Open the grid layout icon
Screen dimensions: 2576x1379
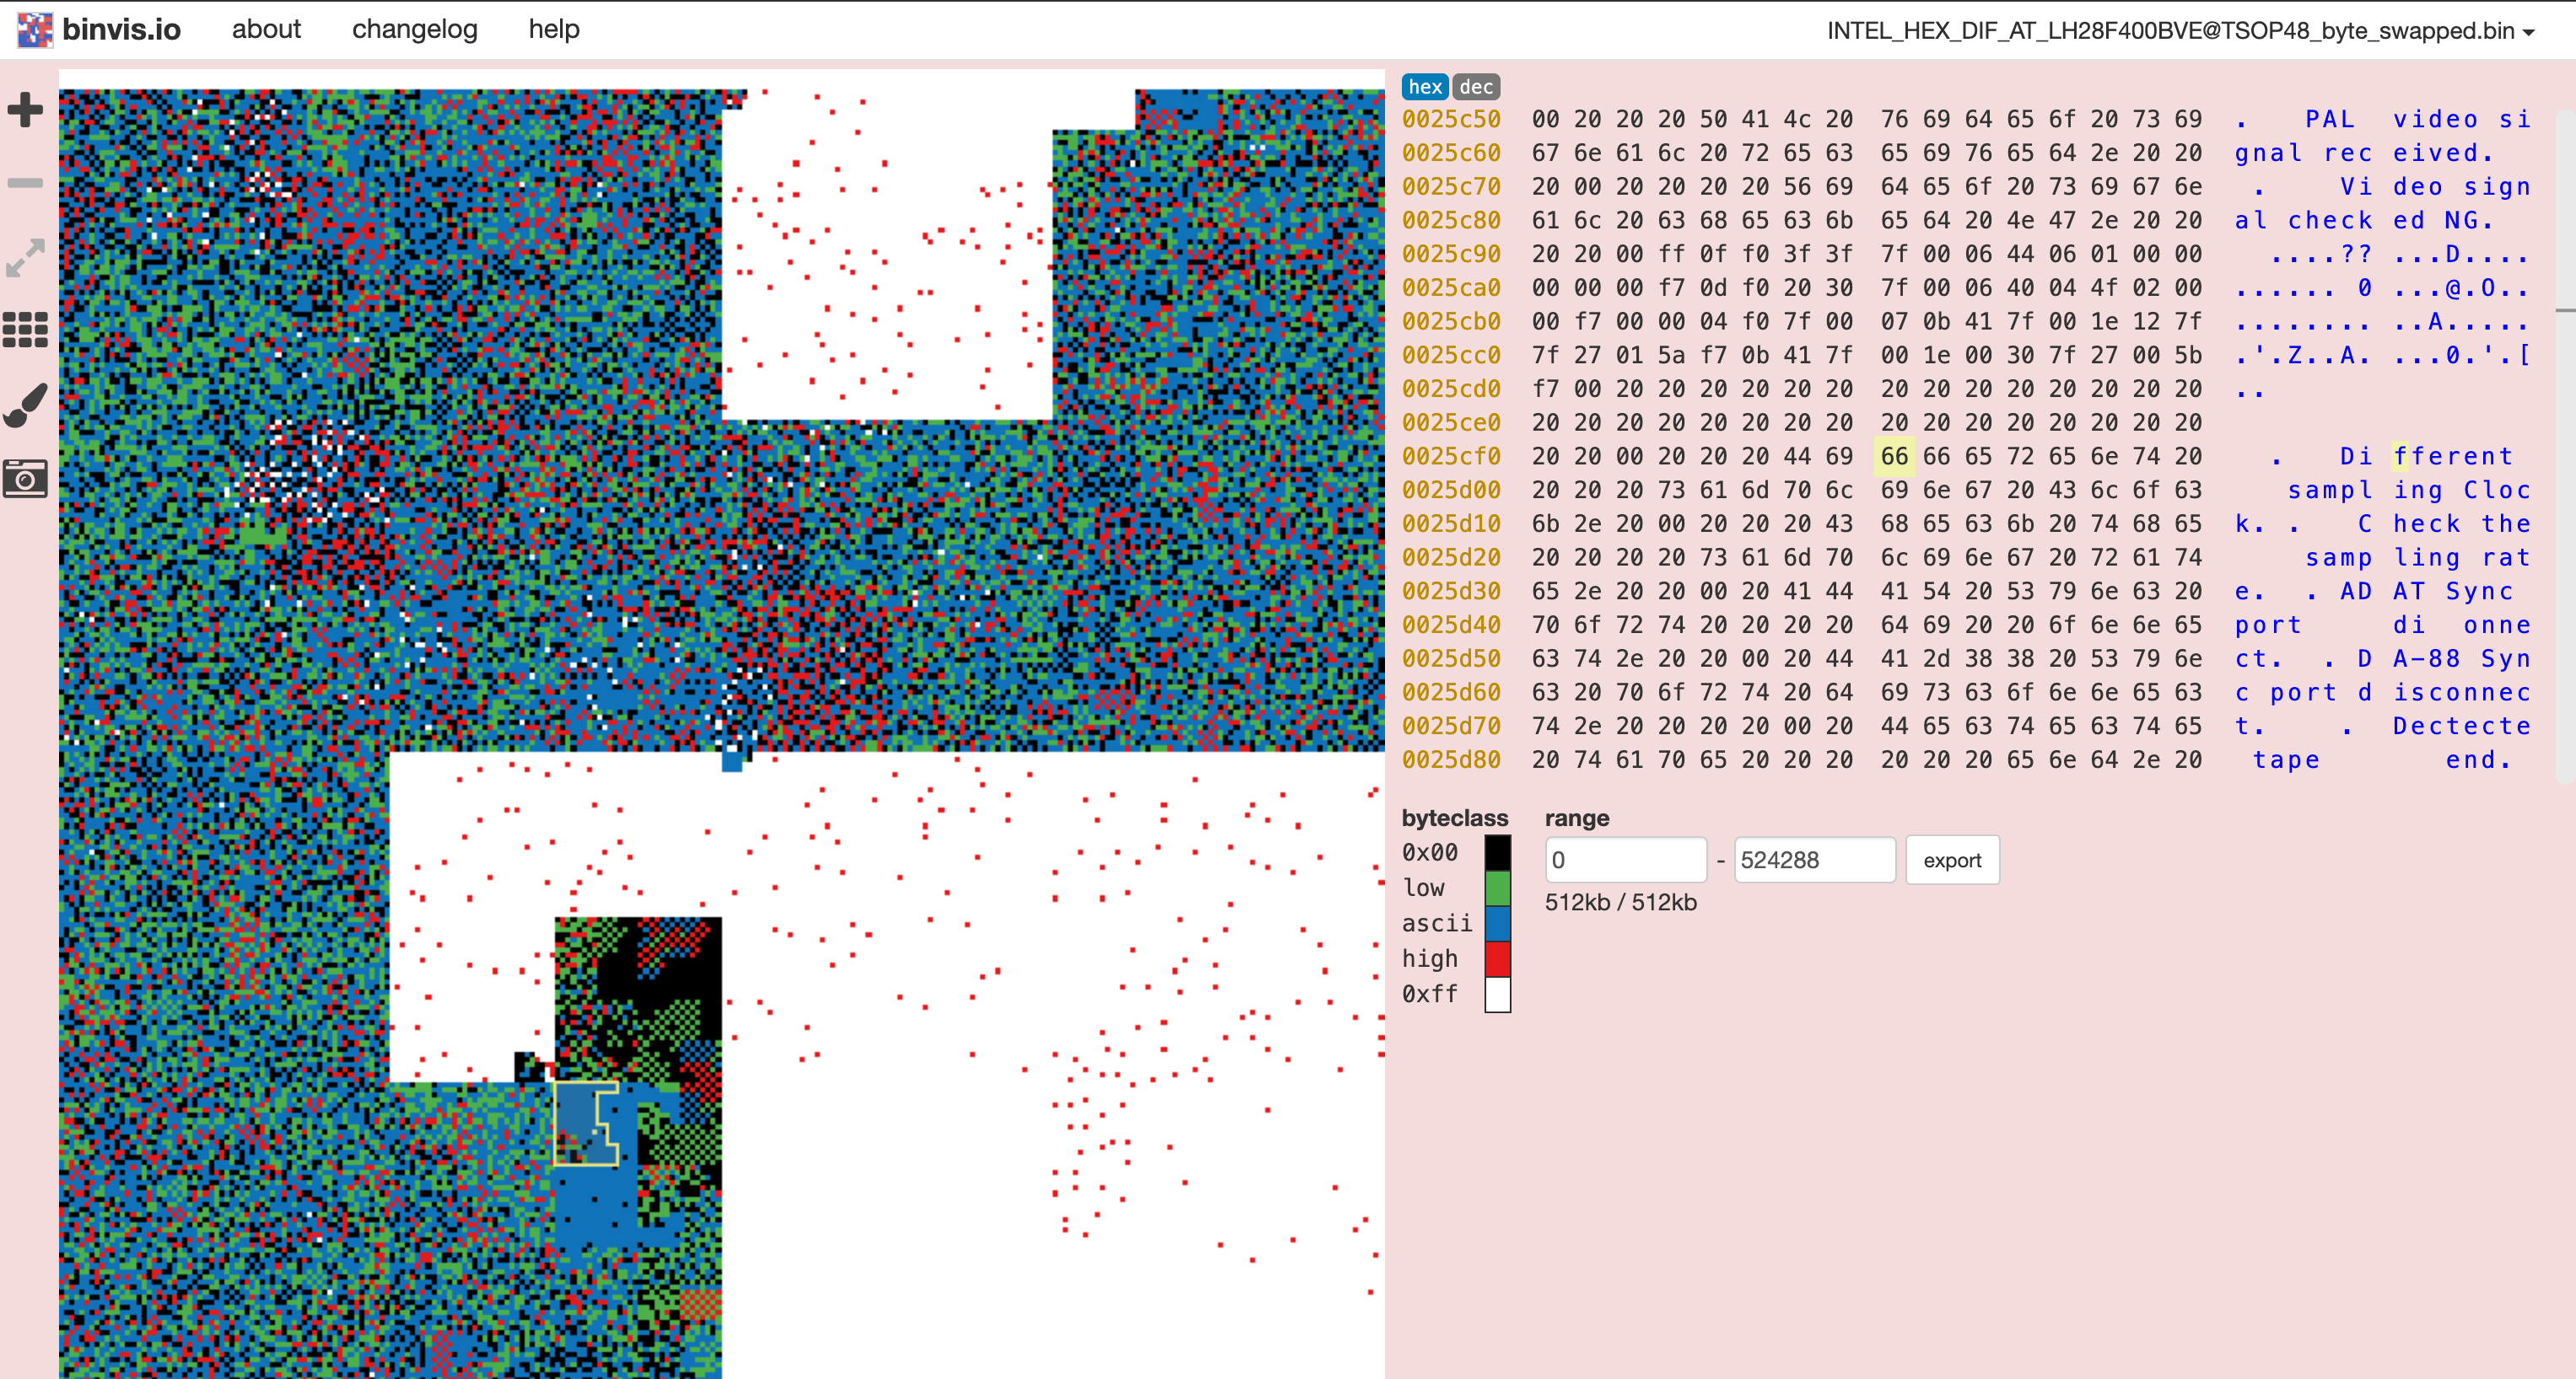point(25,330)
